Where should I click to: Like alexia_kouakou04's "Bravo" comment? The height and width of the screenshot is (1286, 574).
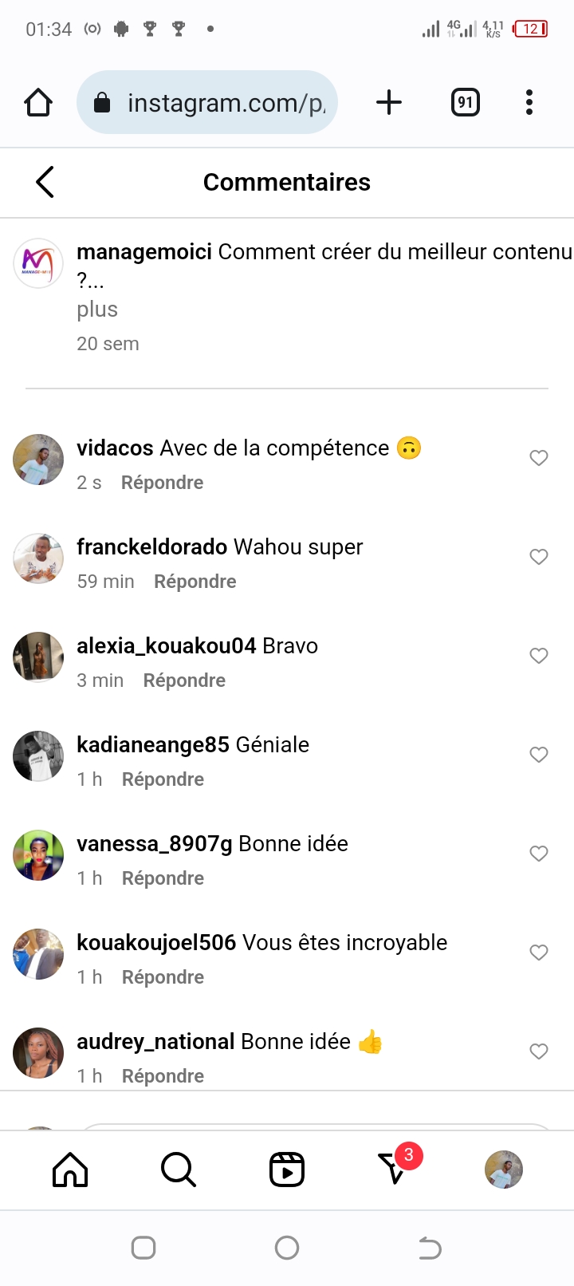point(539,656)
